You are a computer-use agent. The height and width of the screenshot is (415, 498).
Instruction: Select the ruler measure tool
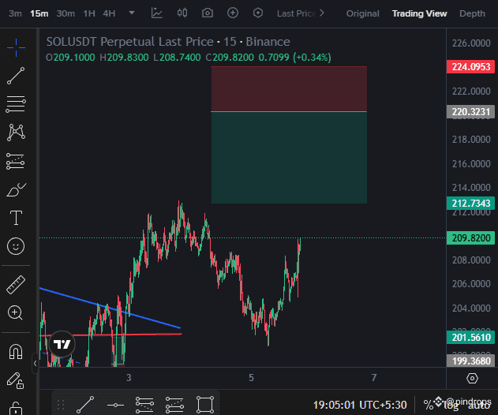coord(16,285)
